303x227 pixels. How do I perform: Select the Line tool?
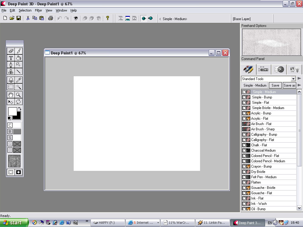(x=19, y=72)
